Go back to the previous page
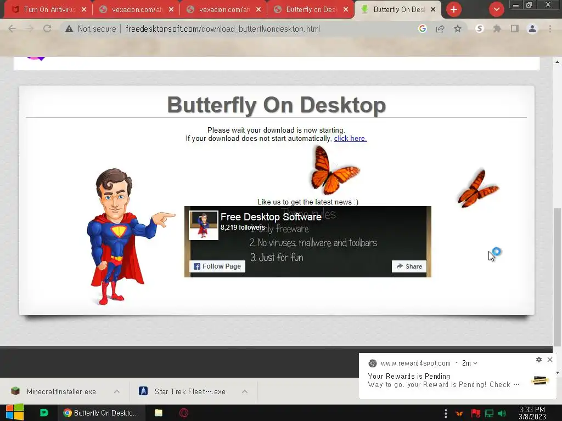 [12, 29]
